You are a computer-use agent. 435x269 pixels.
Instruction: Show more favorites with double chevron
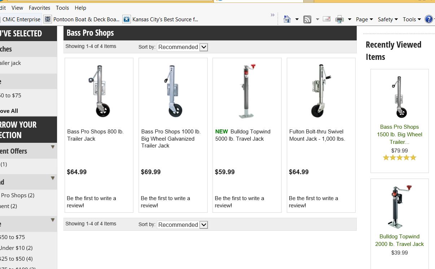[272, 15]
